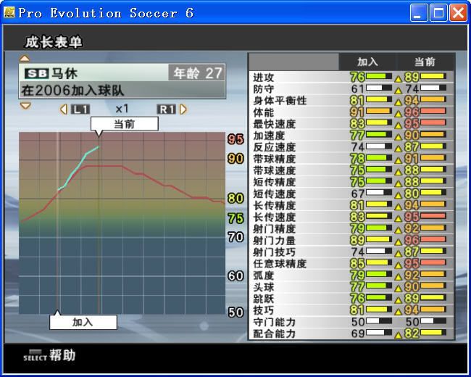The image size is (471, 377).
Task: Open the Pro Evolution Soccer 6 title icon menu
Action: [9, 12]
